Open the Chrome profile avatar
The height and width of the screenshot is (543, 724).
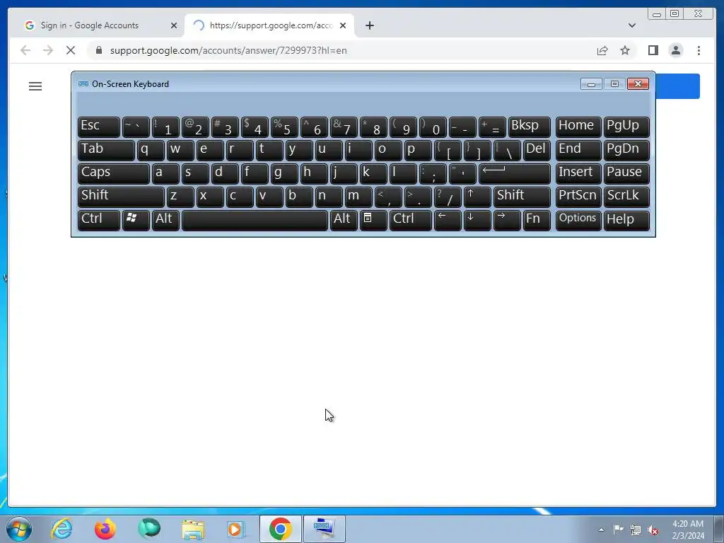tap(675, 50)
